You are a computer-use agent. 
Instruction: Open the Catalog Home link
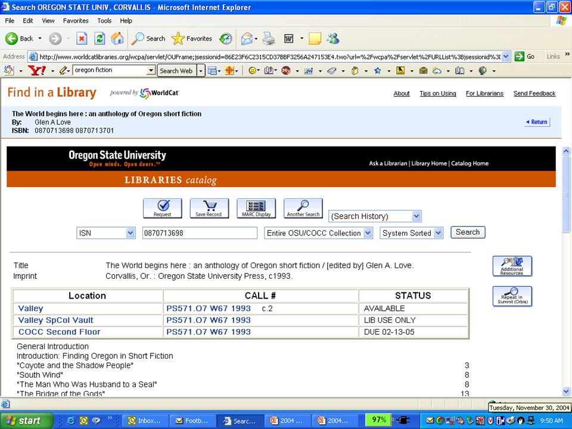click(x=470, y=163)
